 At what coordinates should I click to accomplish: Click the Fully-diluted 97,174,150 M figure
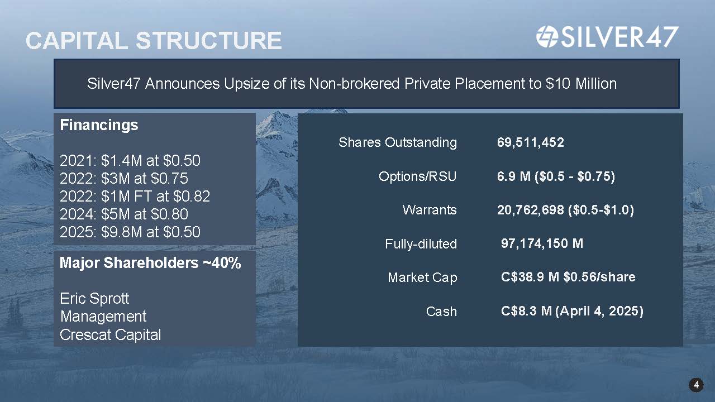pos(542,243)
